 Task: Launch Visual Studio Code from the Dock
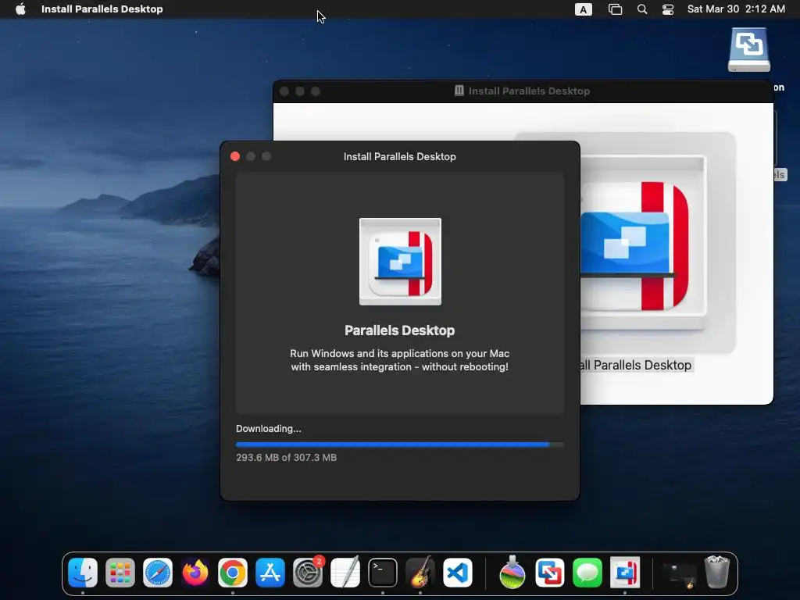pyautogui.click(x=458, y=573)
